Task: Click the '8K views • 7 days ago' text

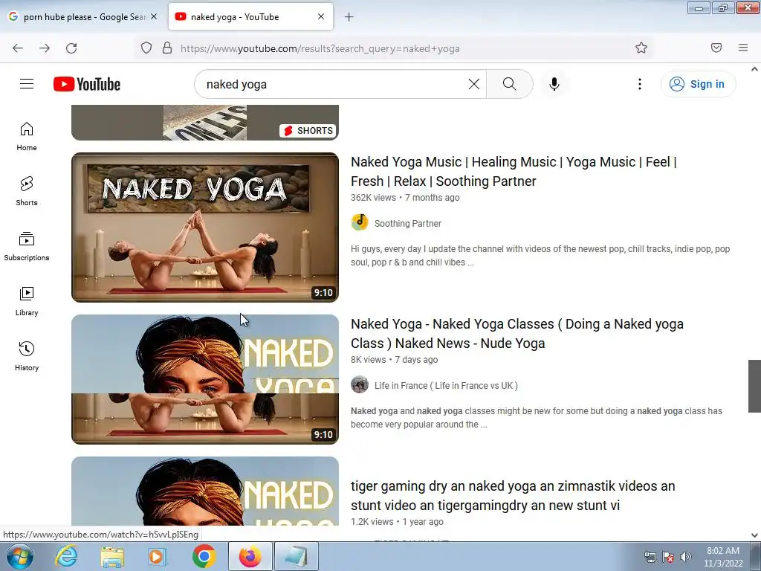Action: [x=394, y=360]
